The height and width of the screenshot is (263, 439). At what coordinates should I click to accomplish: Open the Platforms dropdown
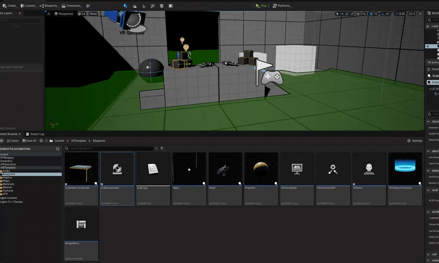[x=282, y=5]
